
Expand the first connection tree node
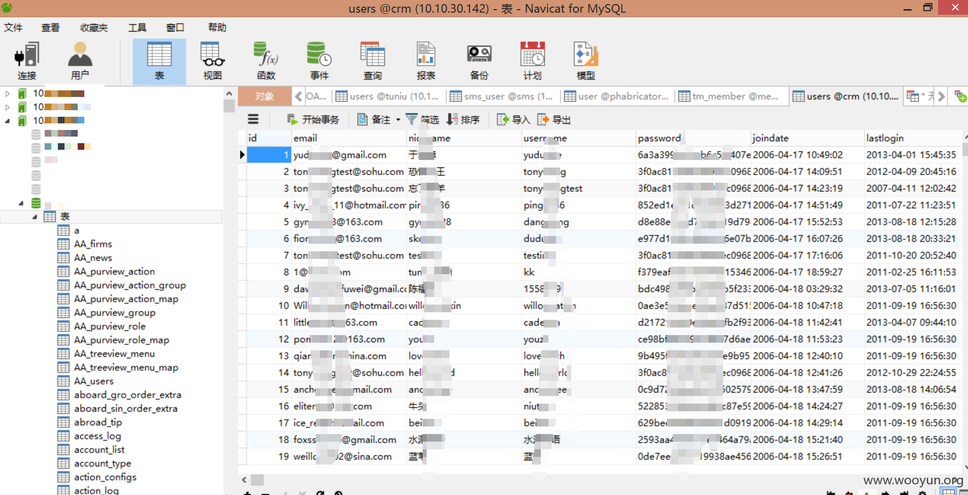click(x=7, y=93)
